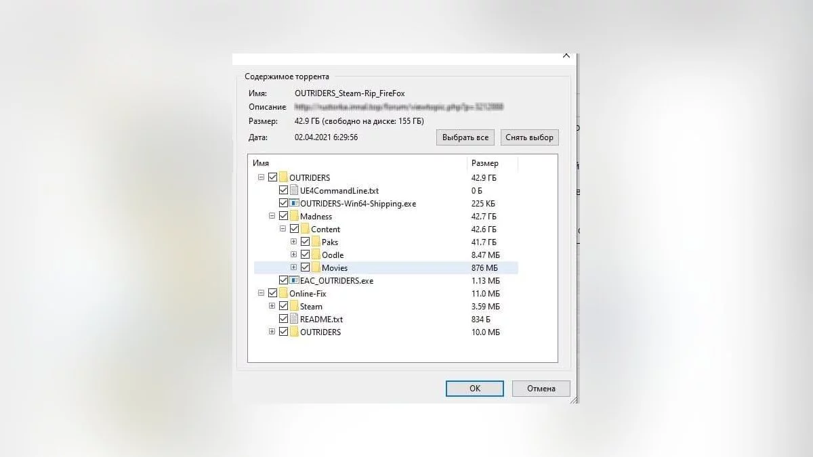Select the README.txt file name

tap(322, 319)
